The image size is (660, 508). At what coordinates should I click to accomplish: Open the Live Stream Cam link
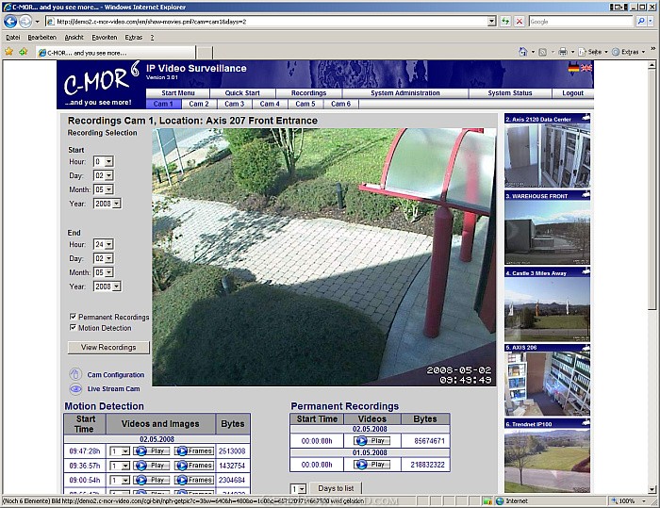coord(114,389)
